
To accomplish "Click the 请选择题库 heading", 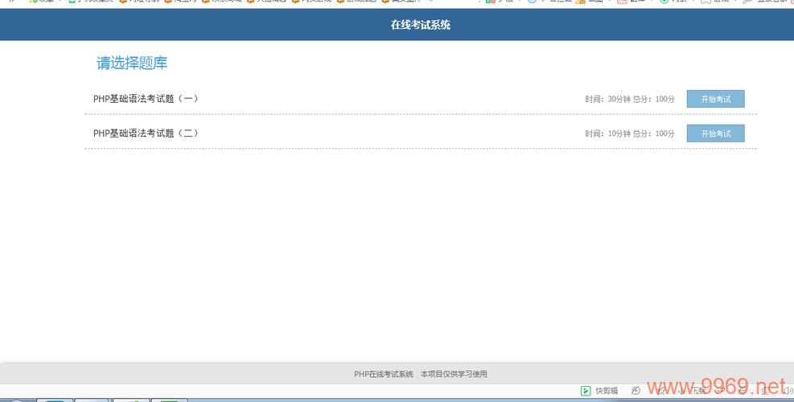I will pos(132,64).
